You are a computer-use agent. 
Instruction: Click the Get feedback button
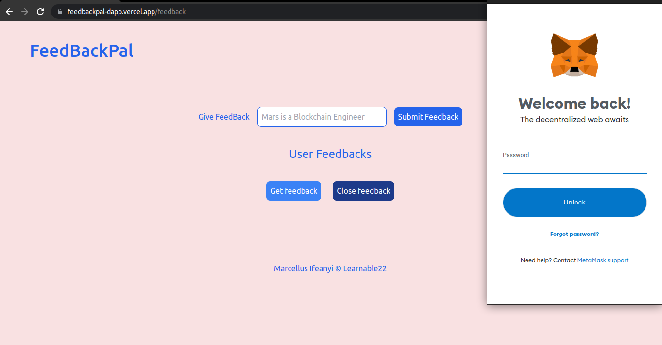pyautogui.click(x=293, y=191)
